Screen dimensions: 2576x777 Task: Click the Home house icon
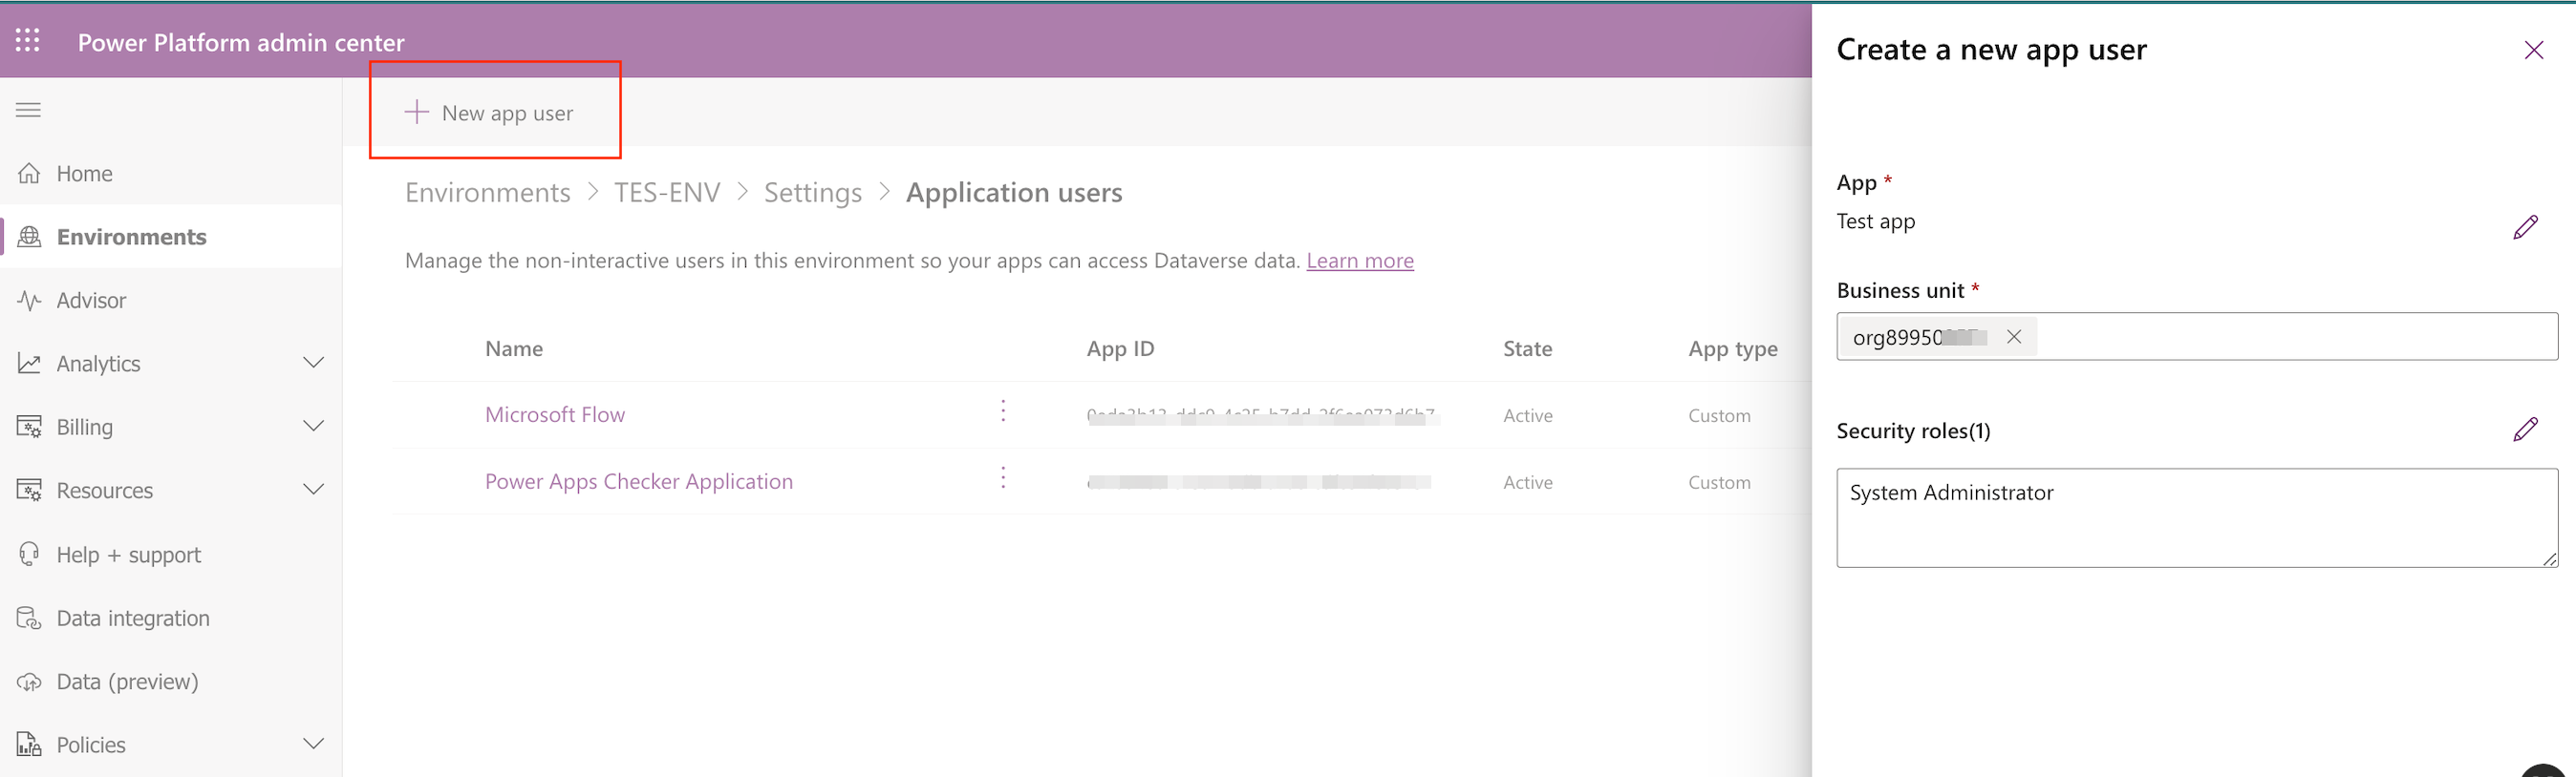[x=30, y=174]
